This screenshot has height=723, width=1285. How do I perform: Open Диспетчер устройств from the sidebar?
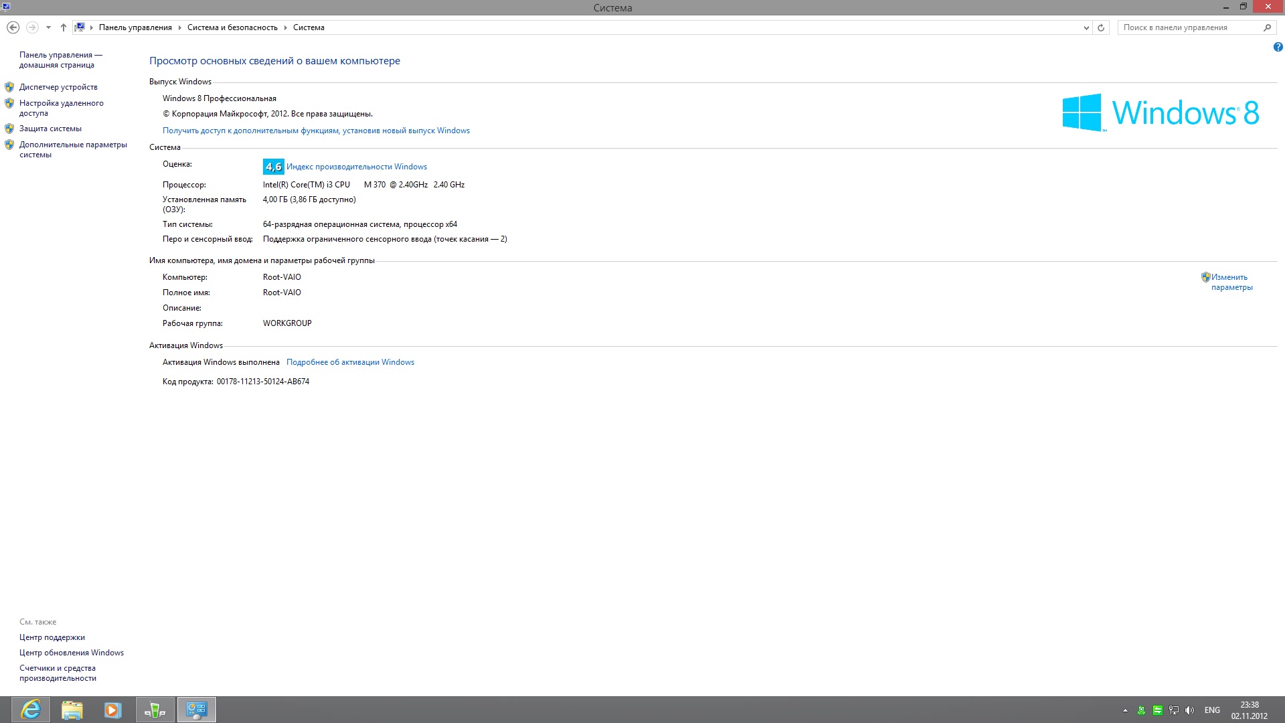(x=58, y=87)
